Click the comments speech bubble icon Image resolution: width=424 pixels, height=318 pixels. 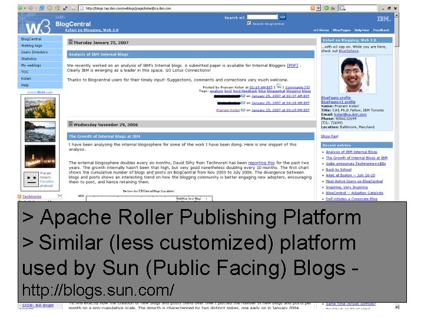point(279,86)
